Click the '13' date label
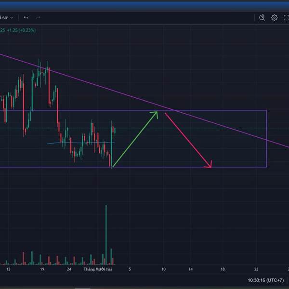The height and width of the screenshot is (289, 289). click(x=8, y=269)
